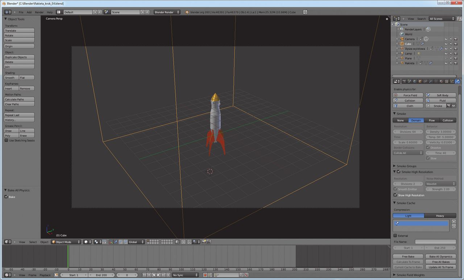Open the Object properties cube tab
This screenshot has width=464, height=280.
click(420, 82)
